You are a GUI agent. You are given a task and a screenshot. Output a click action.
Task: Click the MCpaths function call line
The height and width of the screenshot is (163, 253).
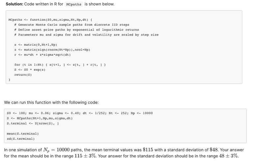[x=40, y=118]
